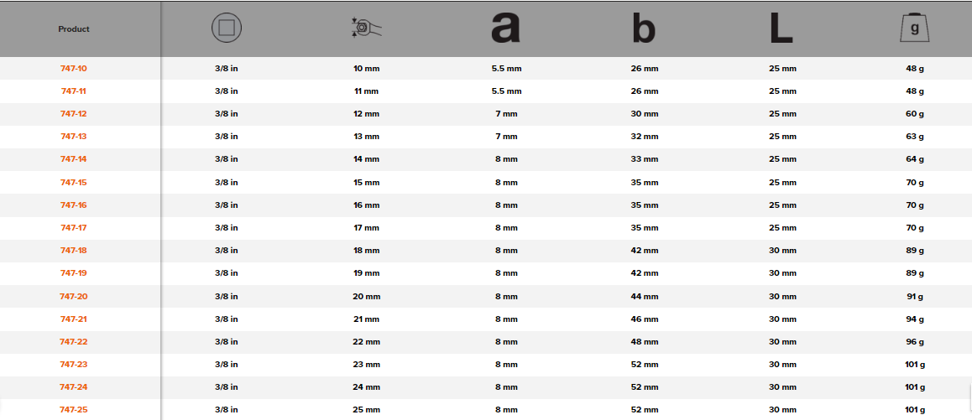This screenshot has height=420, width=972.
Task: Click the weight in grams icon
Action: (914, 29)
